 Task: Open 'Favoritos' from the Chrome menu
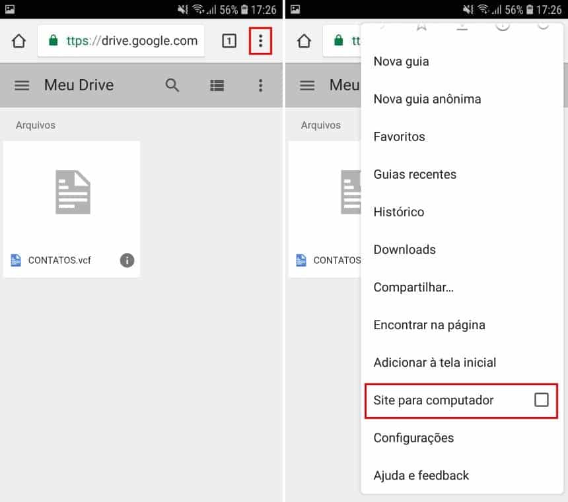462,137
